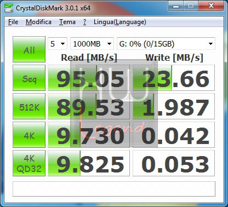
Task: Open the Tema menu
Action: (x=67, y=22)
